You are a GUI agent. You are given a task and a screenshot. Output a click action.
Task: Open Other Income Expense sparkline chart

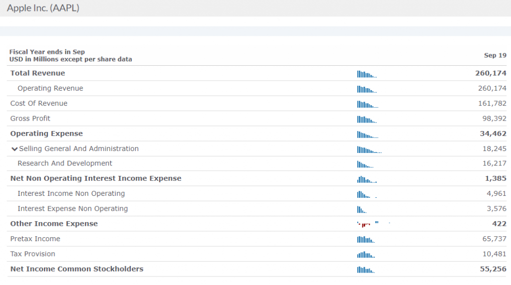point(373,224)
